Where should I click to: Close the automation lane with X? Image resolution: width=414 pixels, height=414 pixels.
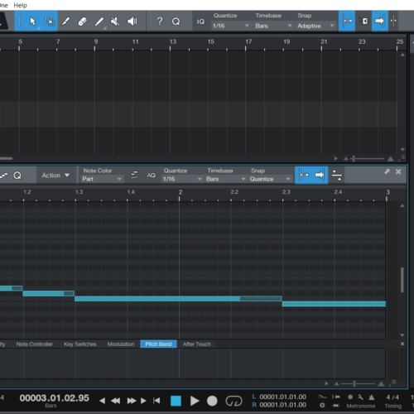[402, 344]
